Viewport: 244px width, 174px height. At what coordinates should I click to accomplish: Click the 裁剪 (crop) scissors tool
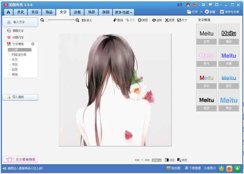click(x=170, y=20)
